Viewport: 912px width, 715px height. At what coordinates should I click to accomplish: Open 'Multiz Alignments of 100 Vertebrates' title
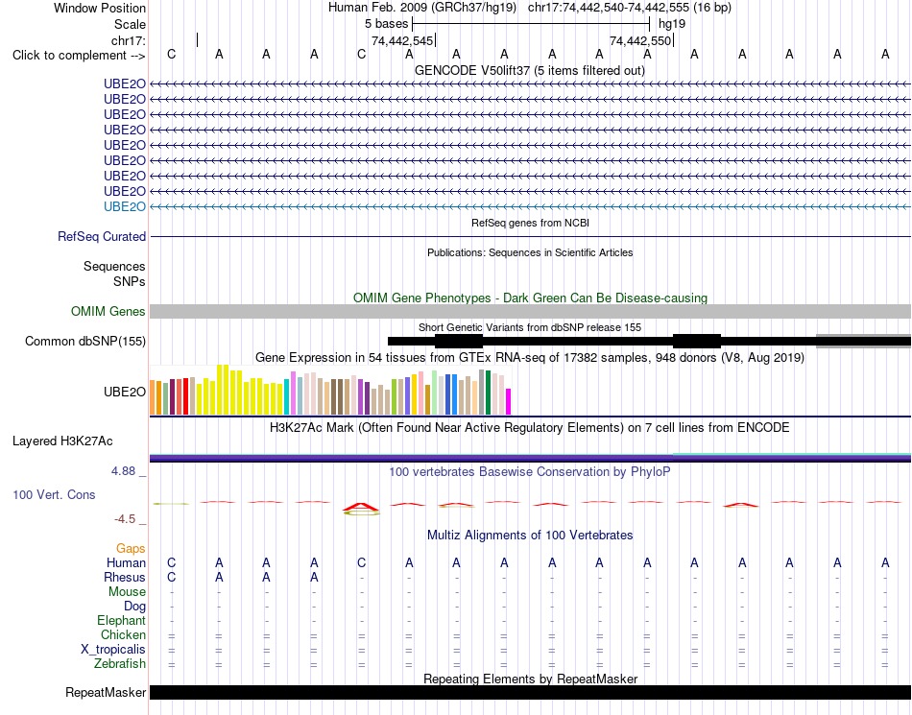(x=530, y=535)
